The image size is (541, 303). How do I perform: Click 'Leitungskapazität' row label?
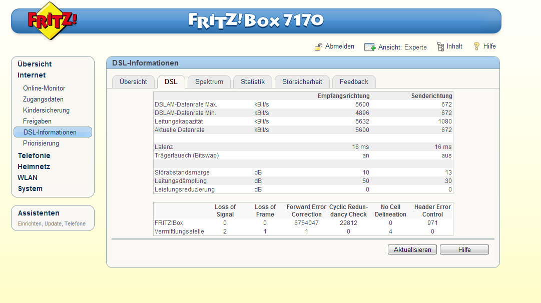[x=179, y=121]
